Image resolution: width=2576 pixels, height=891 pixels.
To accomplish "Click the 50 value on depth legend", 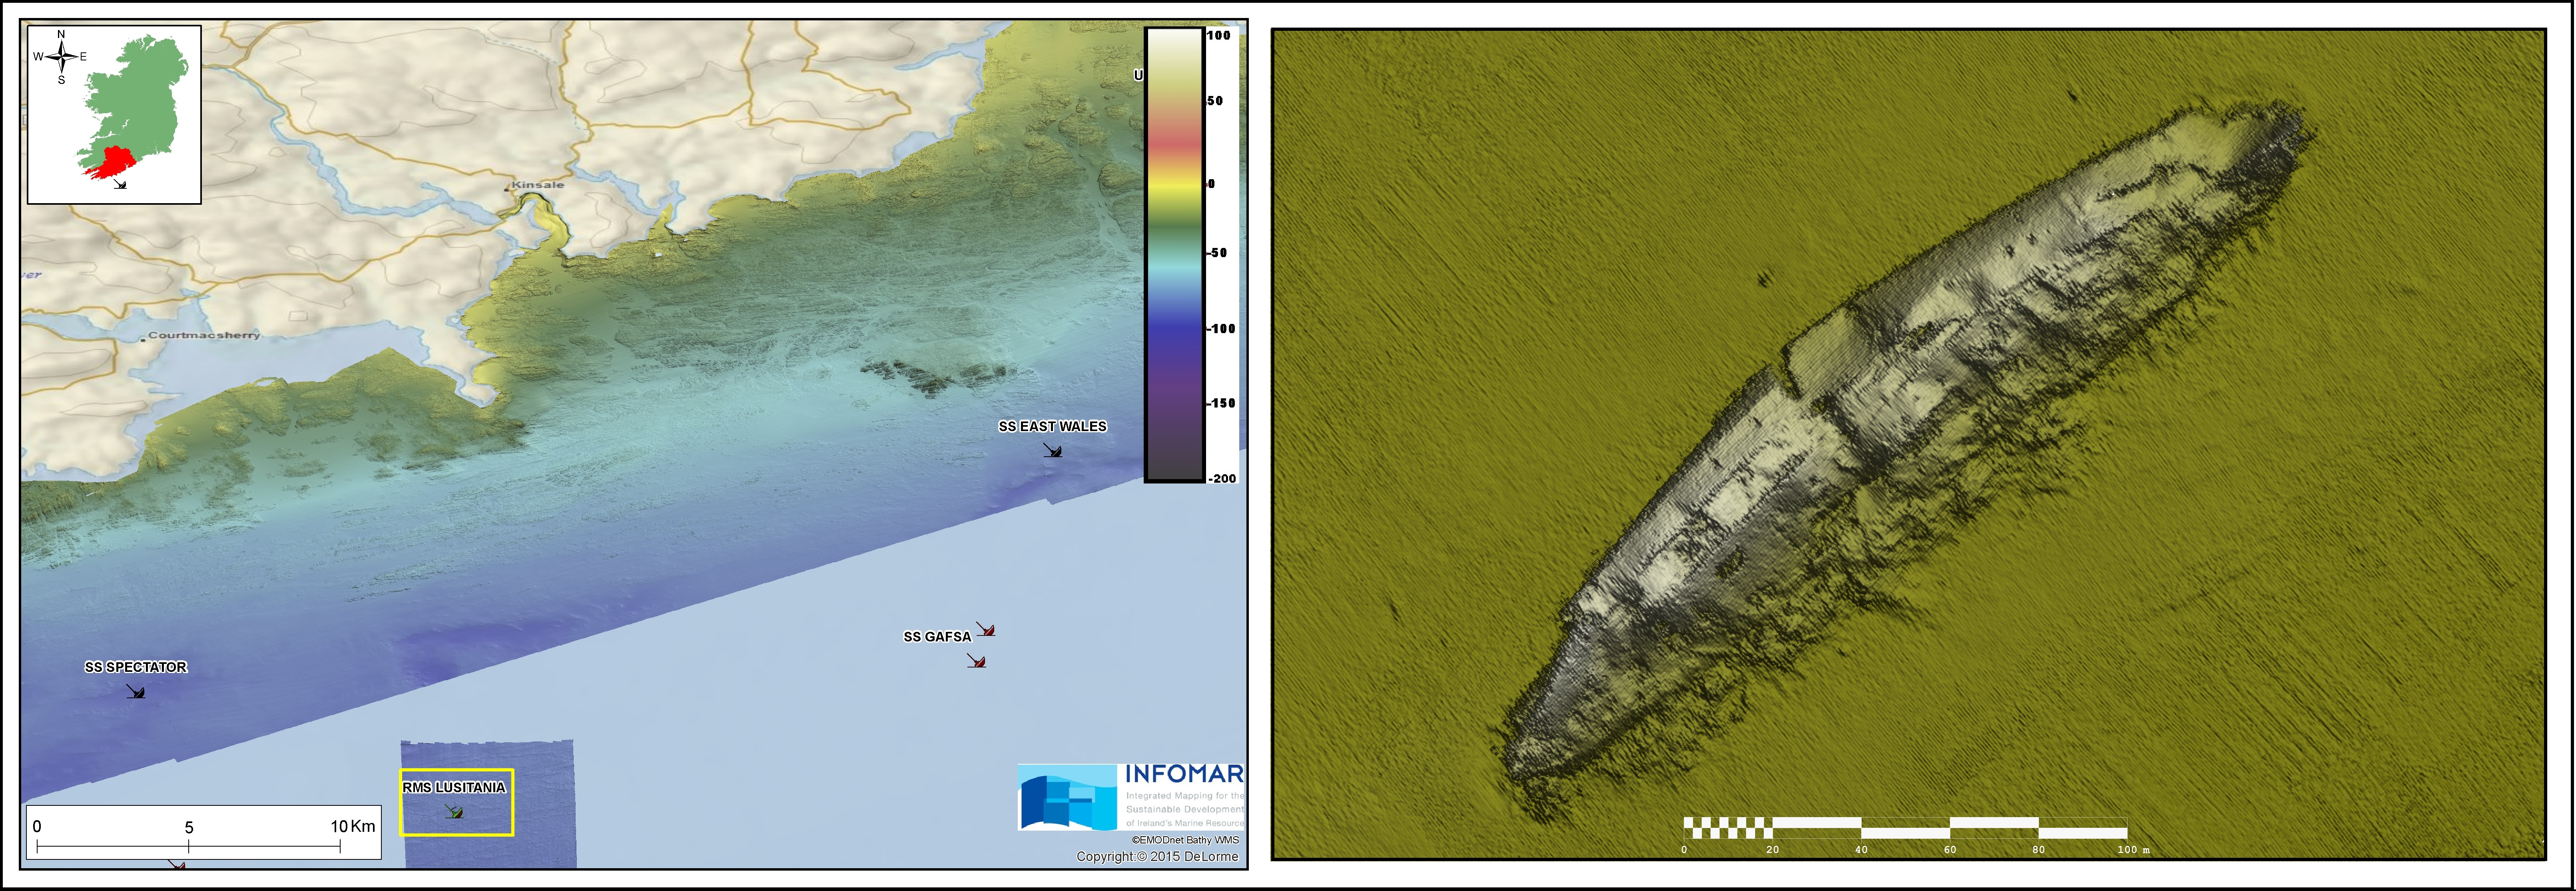I will click(x=1215, y=101).
